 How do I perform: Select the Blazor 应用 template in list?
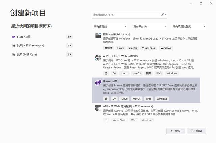[146, 90]
